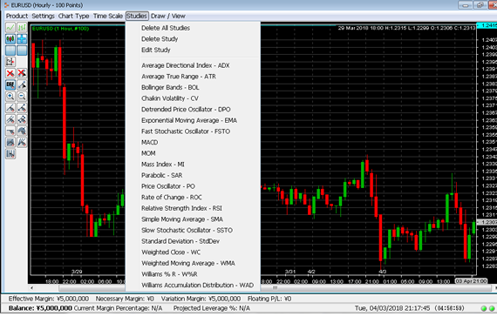Click the Balance ¥5,000,000 text
This screenshot has height=323, width=497.
pos(40,308)
